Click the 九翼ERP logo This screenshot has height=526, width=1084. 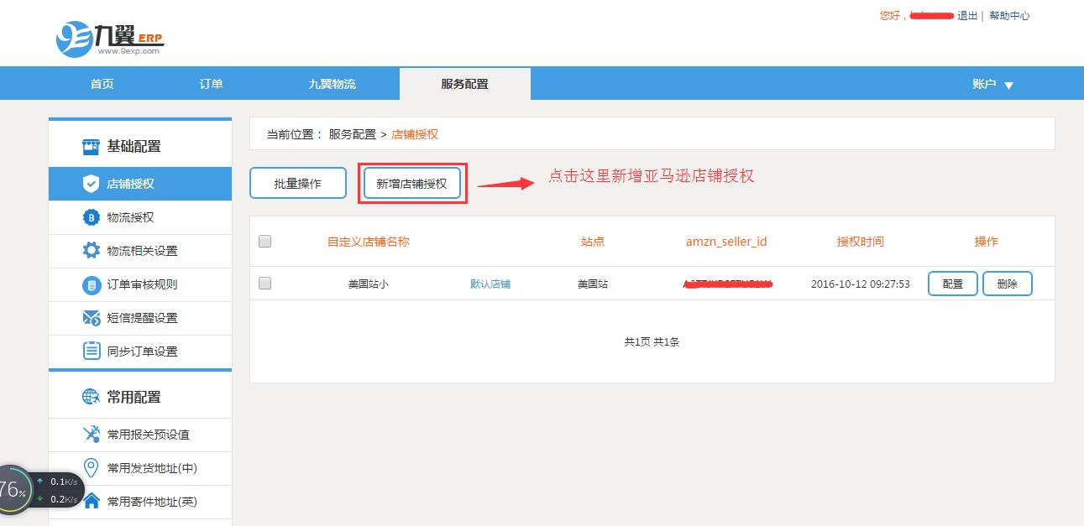109,38
